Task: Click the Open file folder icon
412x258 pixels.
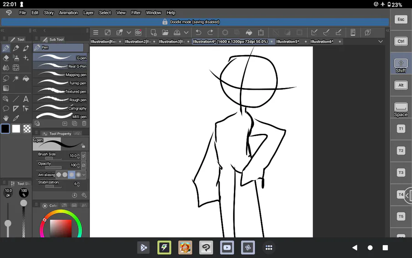Action: click(165, 33)
